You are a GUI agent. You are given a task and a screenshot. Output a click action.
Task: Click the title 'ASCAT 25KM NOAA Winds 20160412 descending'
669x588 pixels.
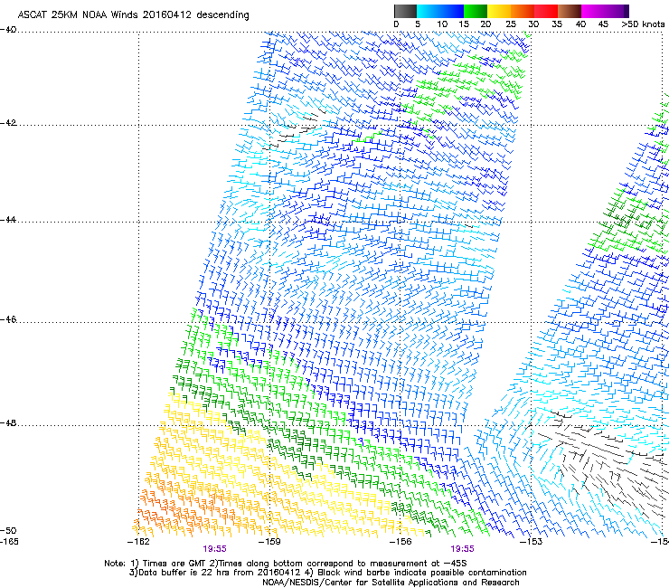click(x=133, y=14)
